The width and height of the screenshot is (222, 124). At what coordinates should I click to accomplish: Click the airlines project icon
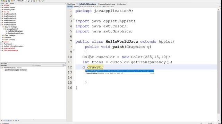coord(2,6)
